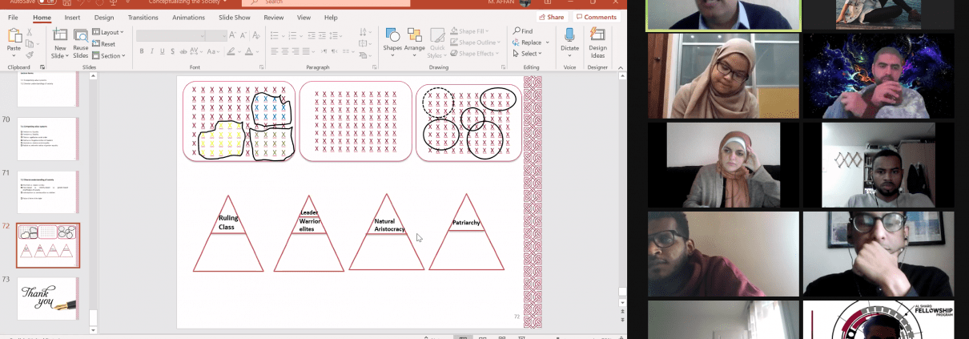Switch to the Design tab
This screenshot has height=339, width=969.
point(104,18)
